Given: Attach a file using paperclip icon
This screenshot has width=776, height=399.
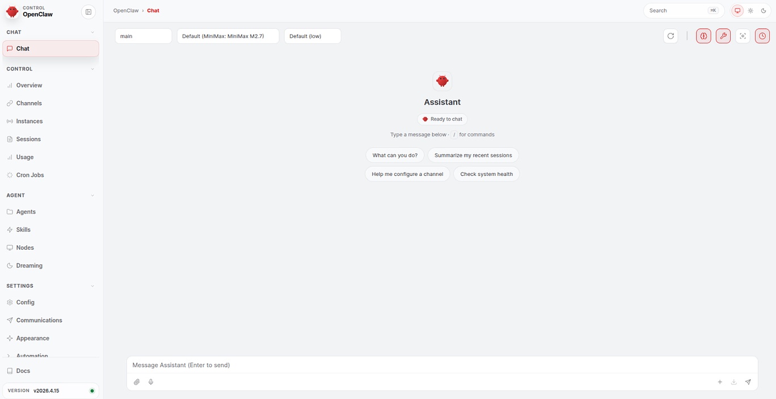Looking at the screenshot, I should [x=137, y=382].
